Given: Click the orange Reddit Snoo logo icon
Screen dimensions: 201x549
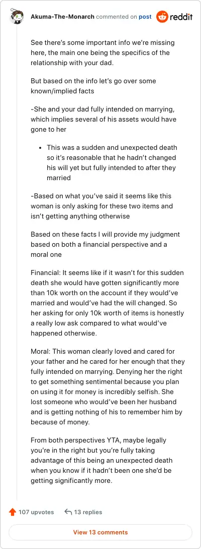Looking at the screenshot, I should [162, 17].
